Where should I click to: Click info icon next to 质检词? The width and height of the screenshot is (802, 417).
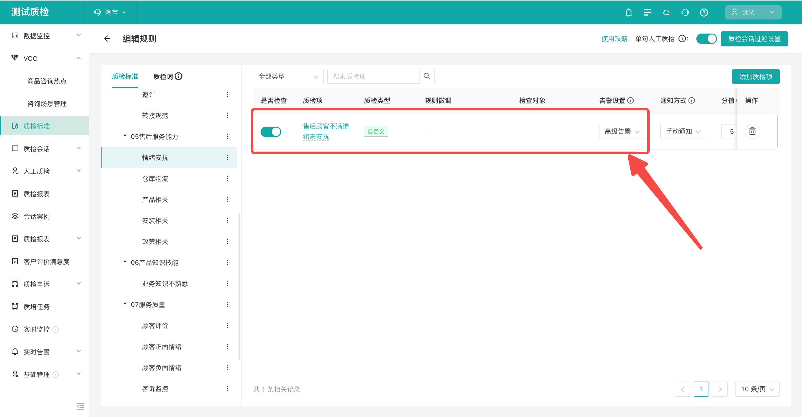pyautogui.click(x=179, y=76)
